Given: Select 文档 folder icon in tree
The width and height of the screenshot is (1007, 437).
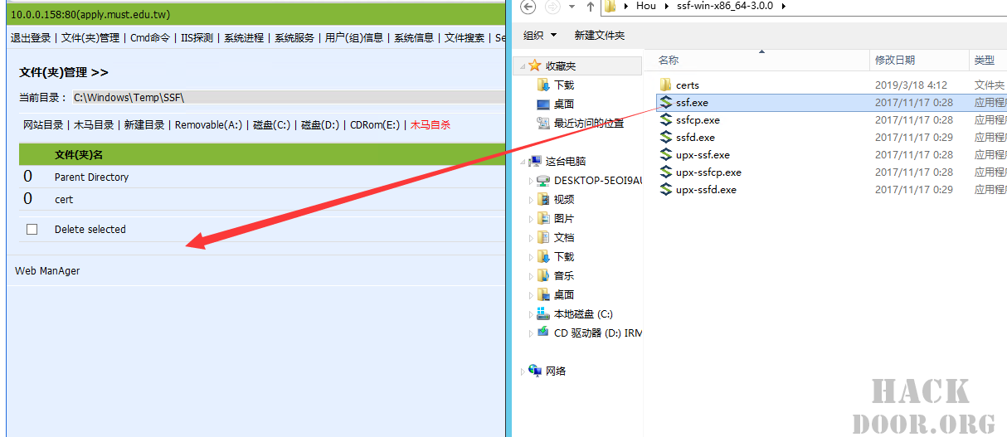Looking at the screenshot, I should (543, 237).
